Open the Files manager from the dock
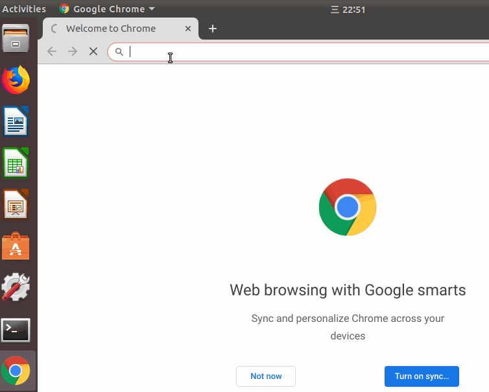The image size is (489, 392). coord(16,38)
